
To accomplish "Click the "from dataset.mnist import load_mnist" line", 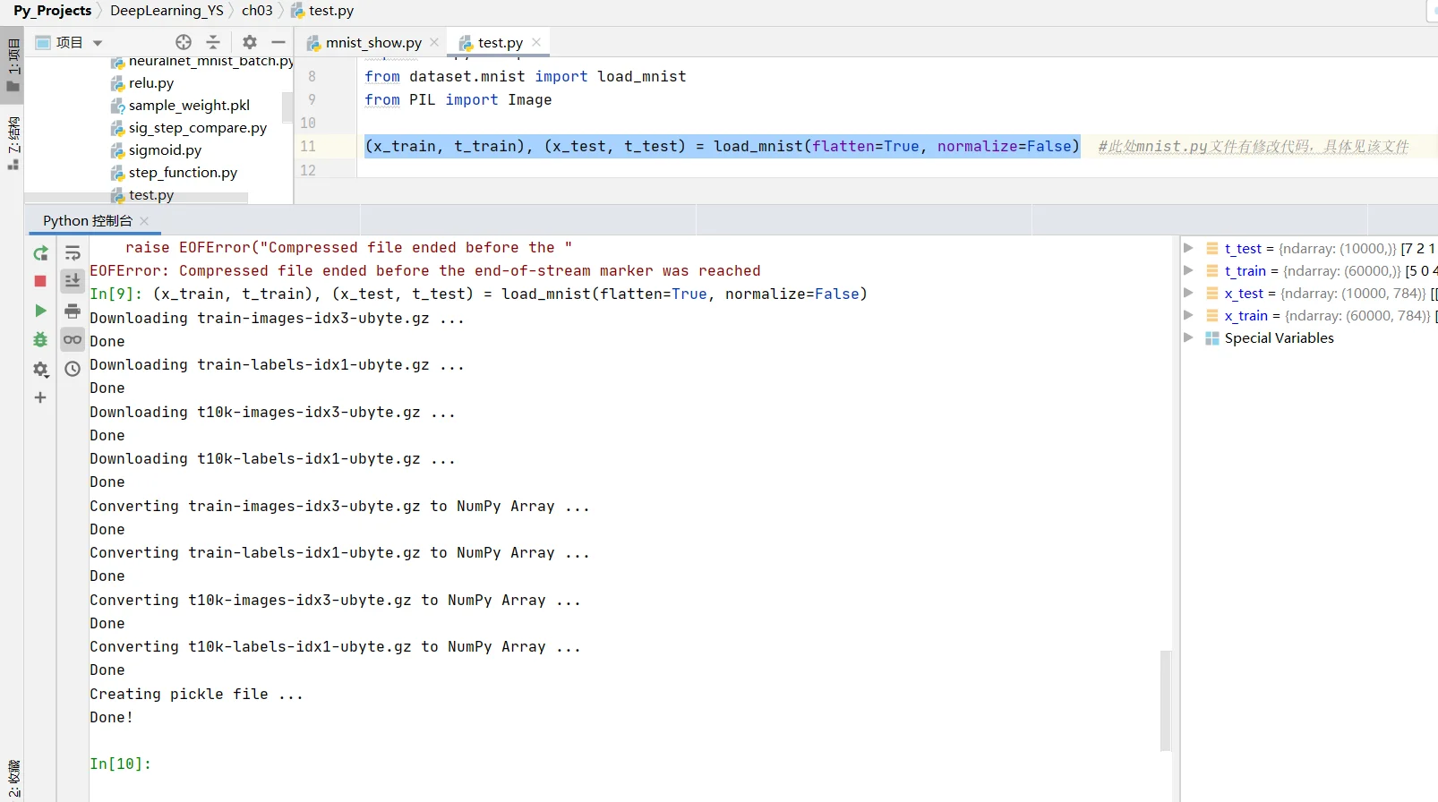I will click(x=526, y=76).
